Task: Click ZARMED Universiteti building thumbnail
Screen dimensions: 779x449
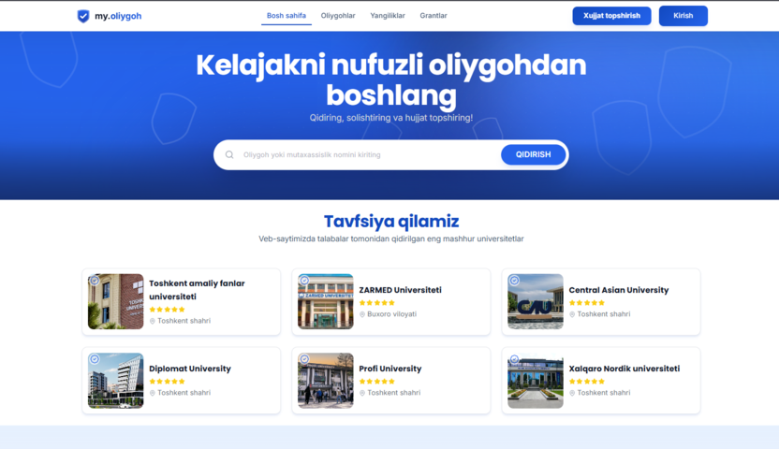Action: (326, 301)
